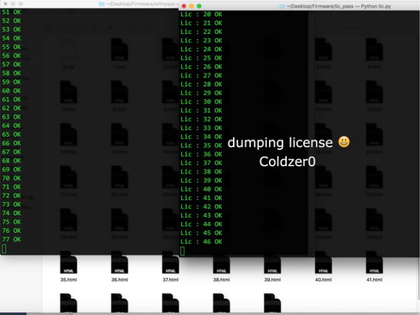Click the '60 OK' line in withpass terminal
The image size is (420, 315).
(x=11, y=90)
